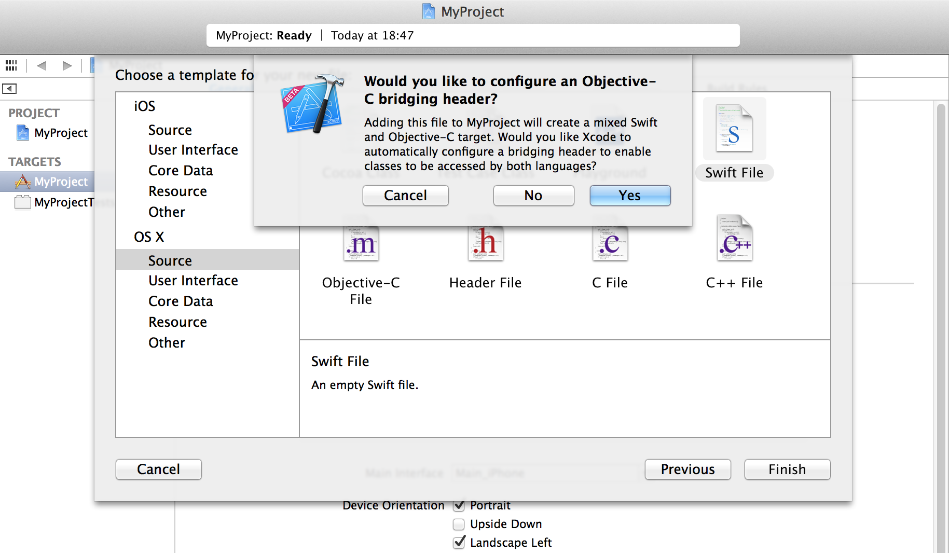Select MyProject under PROJECT

[52, 133]
